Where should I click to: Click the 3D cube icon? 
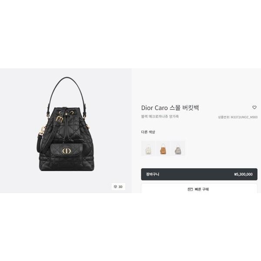coord(115,187)
